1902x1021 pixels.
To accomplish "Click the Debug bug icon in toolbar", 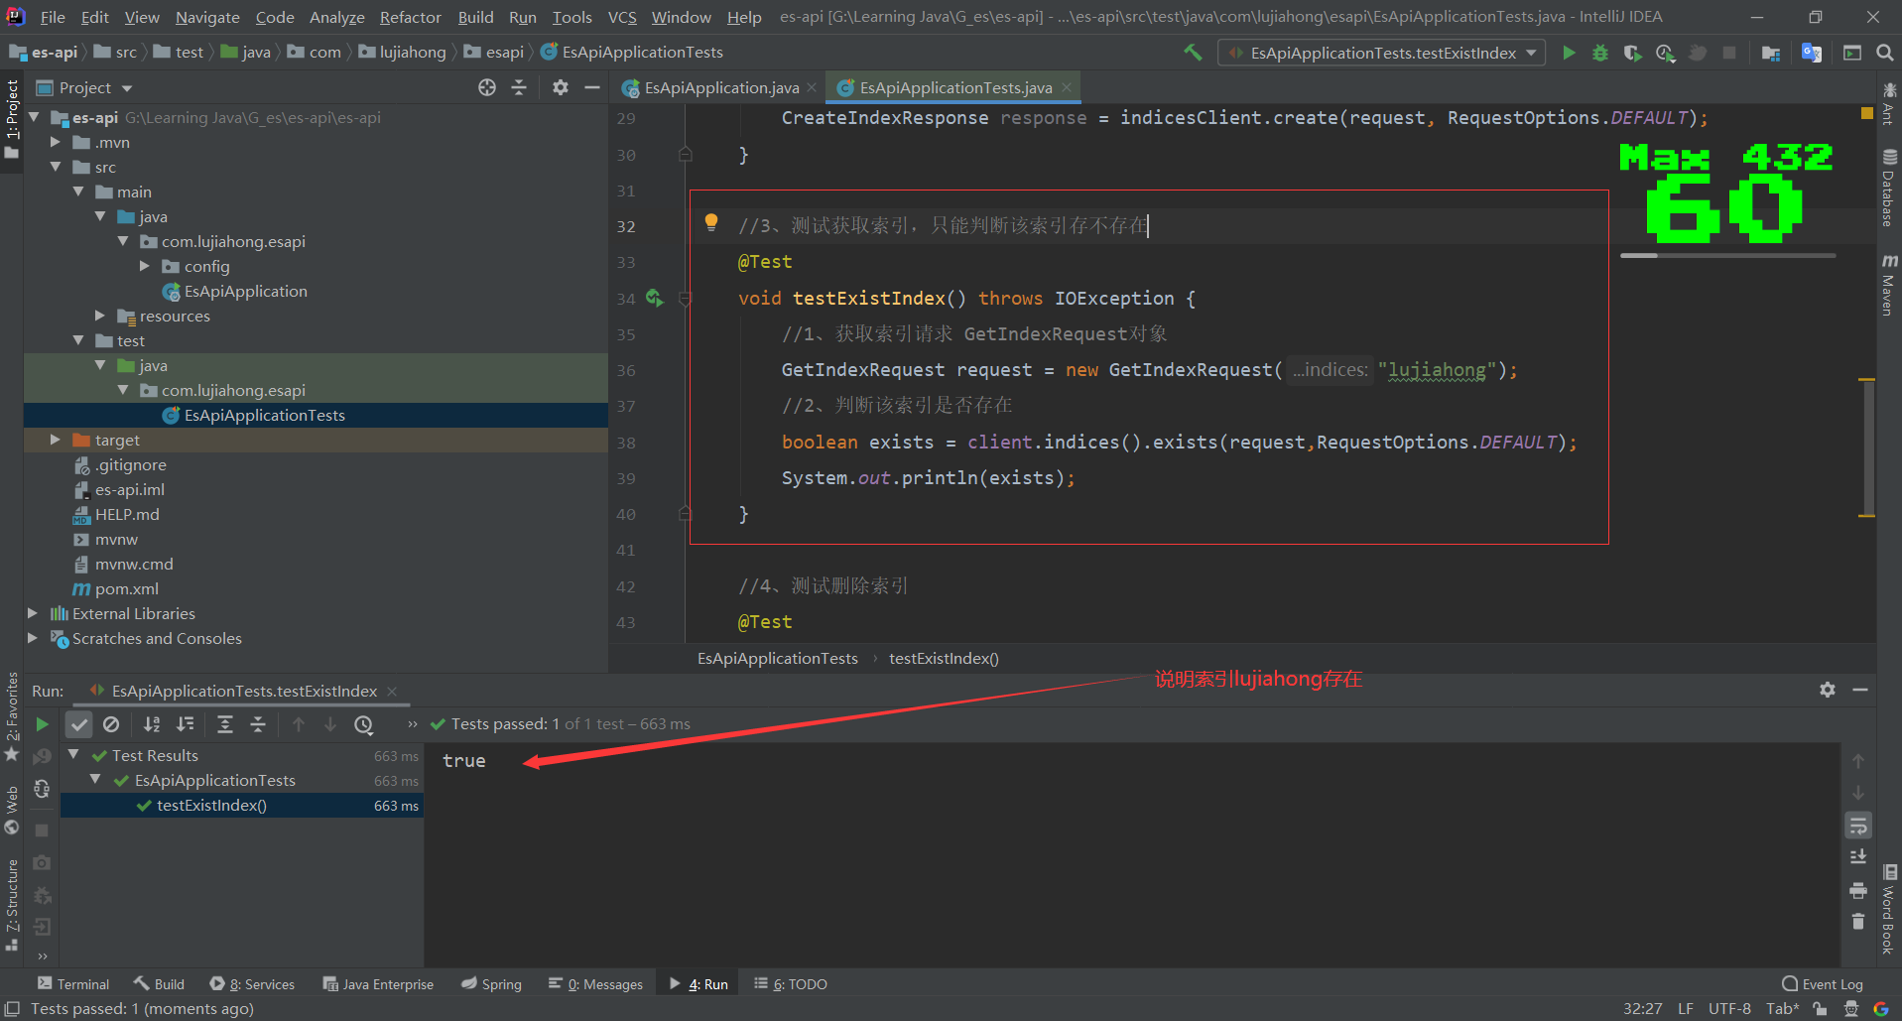I will (1599, 53).
